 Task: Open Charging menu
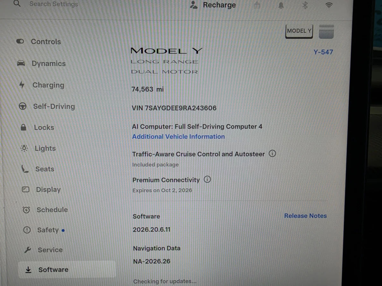[x=48, y=85]
